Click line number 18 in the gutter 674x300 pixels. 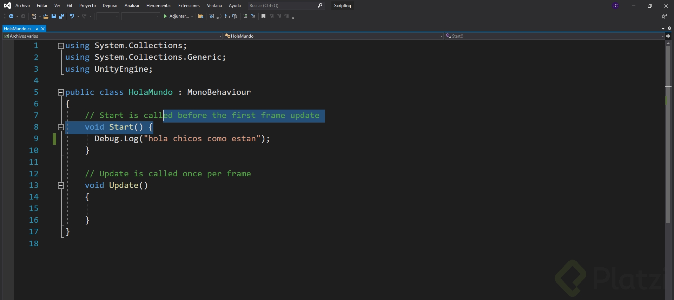34,243
